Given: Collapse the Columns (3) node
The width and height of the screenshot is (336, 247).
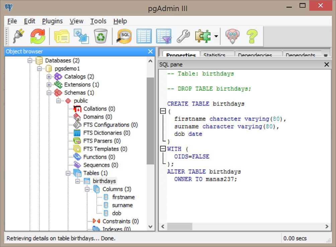Looking at the screenshot, I should pos(87,189).
